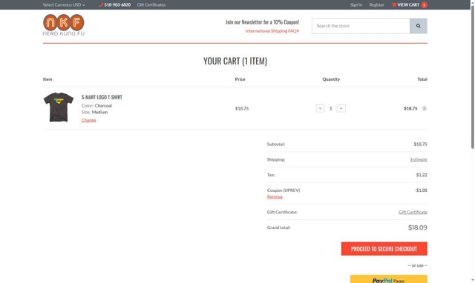Click the phone number 510-903-6820
The width and height of the screenshot is (475, 283).
pos(117,5)
